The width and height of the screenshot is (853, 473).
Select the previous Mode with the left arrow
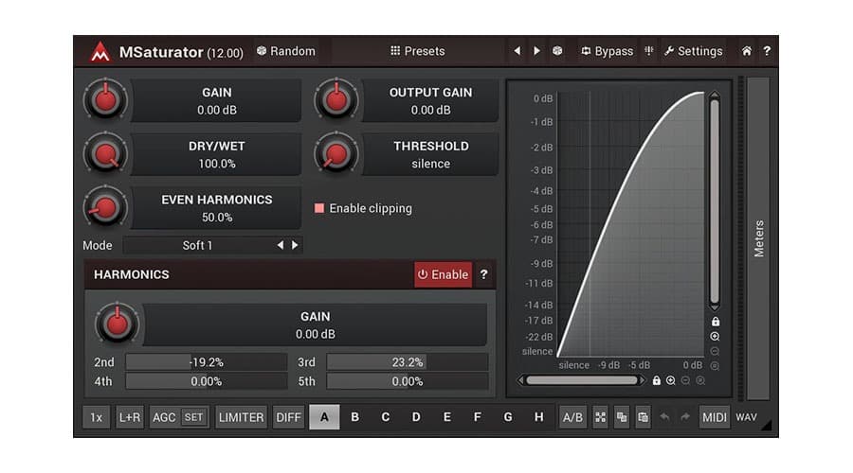tap(281, 245)
